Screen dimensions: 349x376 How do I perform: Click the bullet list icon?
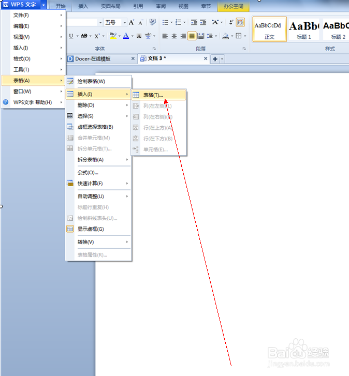(165, 22)
